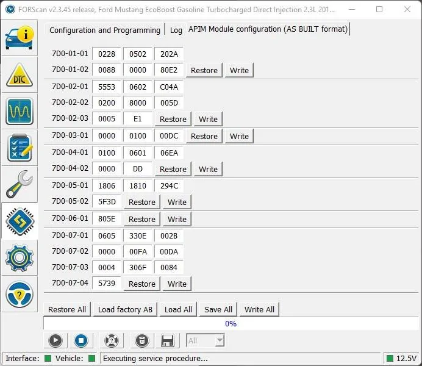Edit the 8000 field in row 7D0-02-02
This screenshot has height=366, width=422.
[x=138, y=102]
